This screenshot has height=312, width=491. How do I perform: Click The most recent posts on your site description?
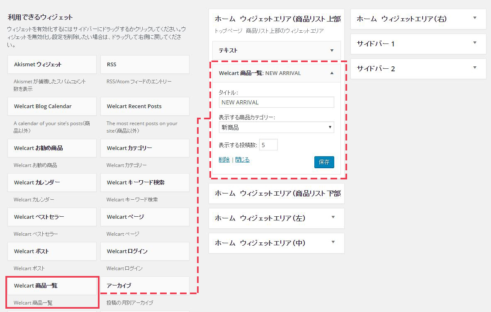142,127
